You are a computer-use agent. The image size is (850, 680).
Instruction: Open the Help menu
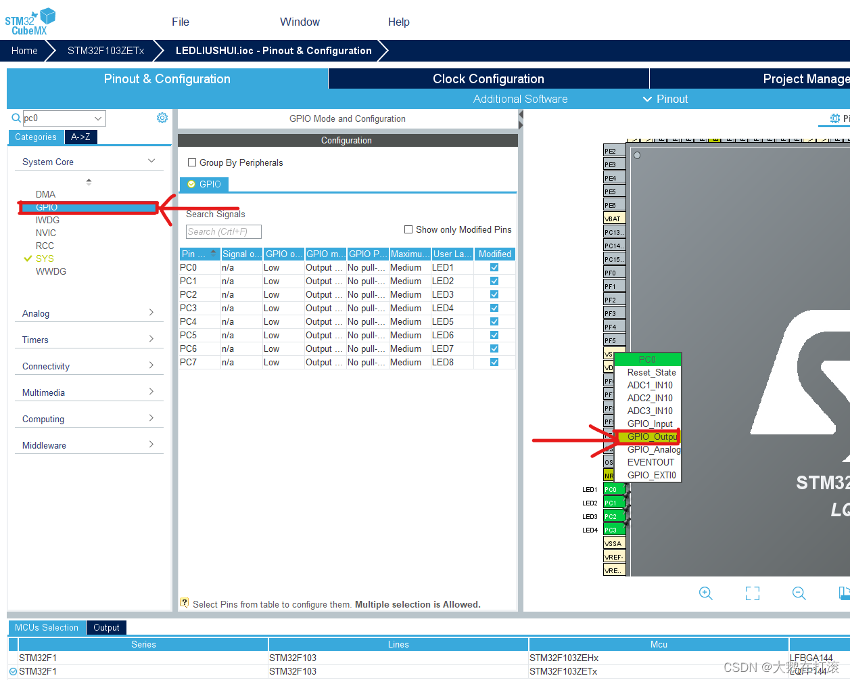399,22
